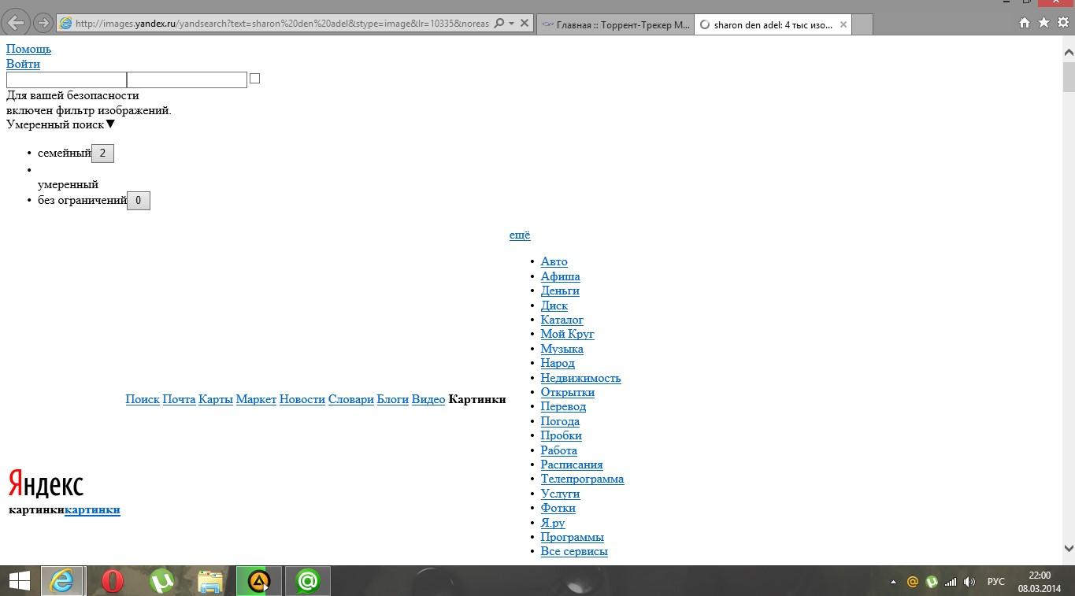Open uTorrent from the taskbar
1075x596 pixels.
coord(161,581)
